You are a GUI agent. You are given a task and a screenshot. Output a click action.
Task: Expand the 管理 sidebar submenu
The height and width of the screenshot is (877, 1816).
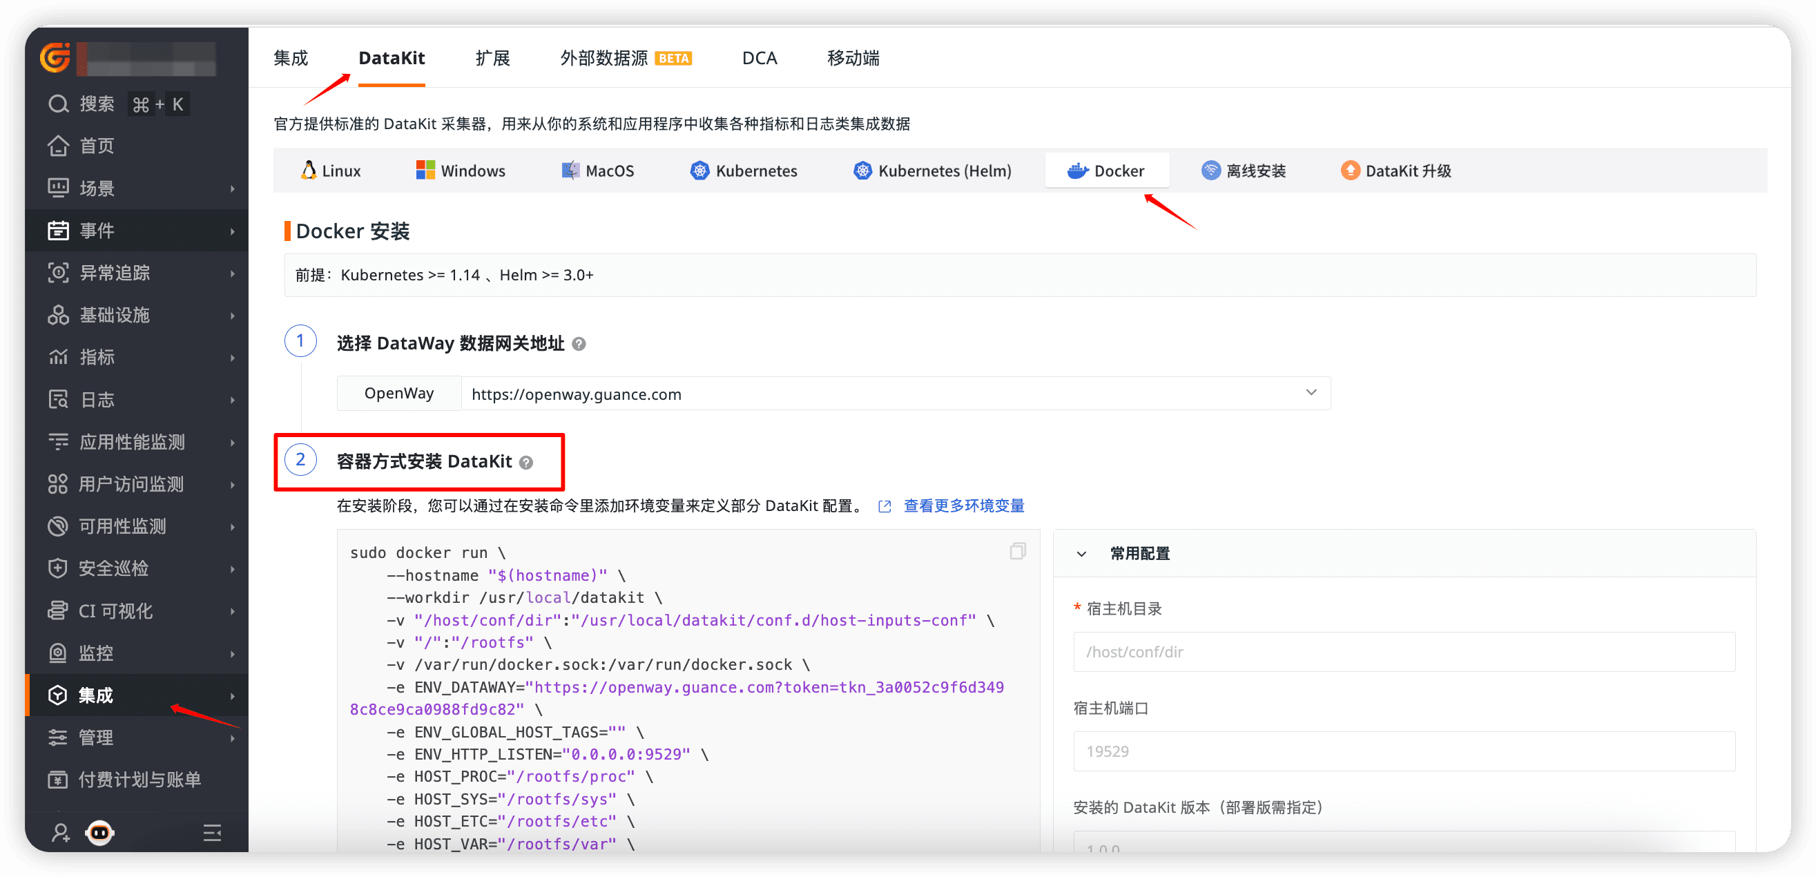coord(233,738)
